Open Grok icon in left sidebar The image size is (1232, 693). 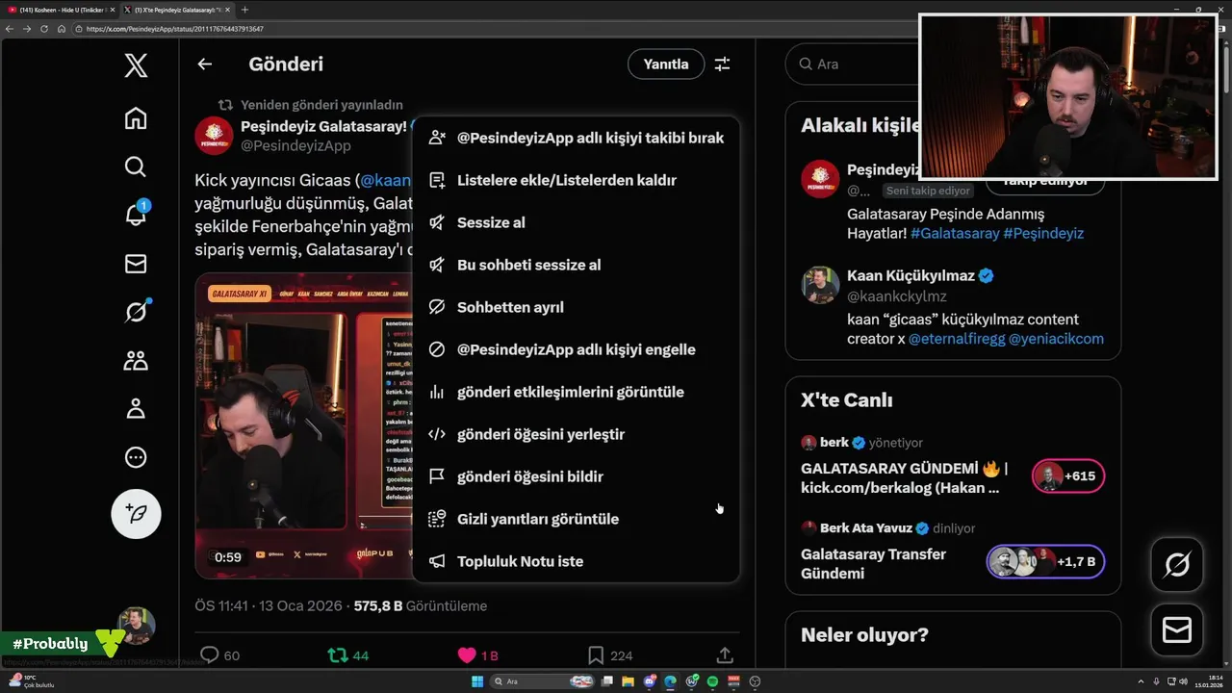[x=136, y=312]
